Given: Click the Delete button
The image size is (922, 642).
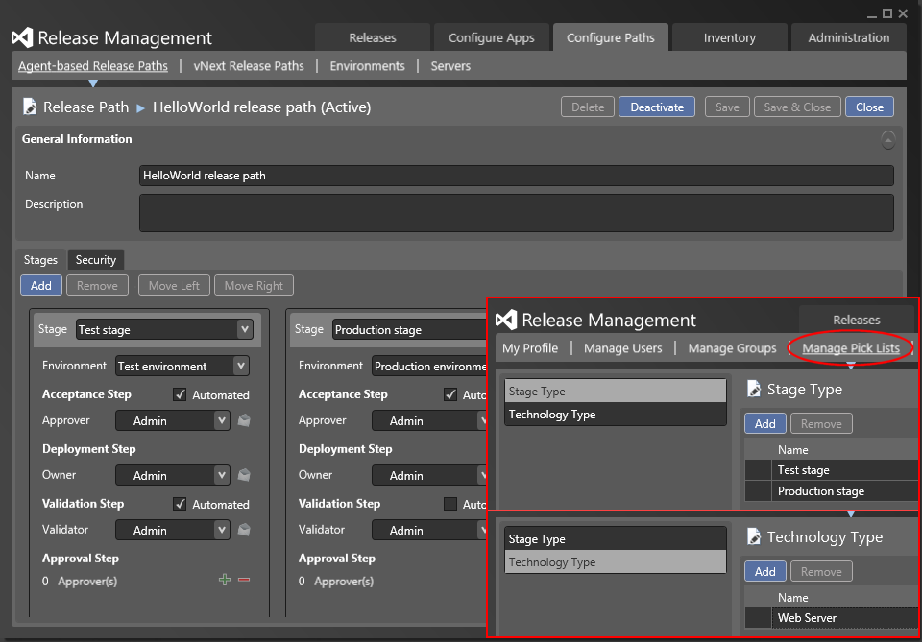Looking at the screenshot, I should pyautogui.click(x=588, y=107).
